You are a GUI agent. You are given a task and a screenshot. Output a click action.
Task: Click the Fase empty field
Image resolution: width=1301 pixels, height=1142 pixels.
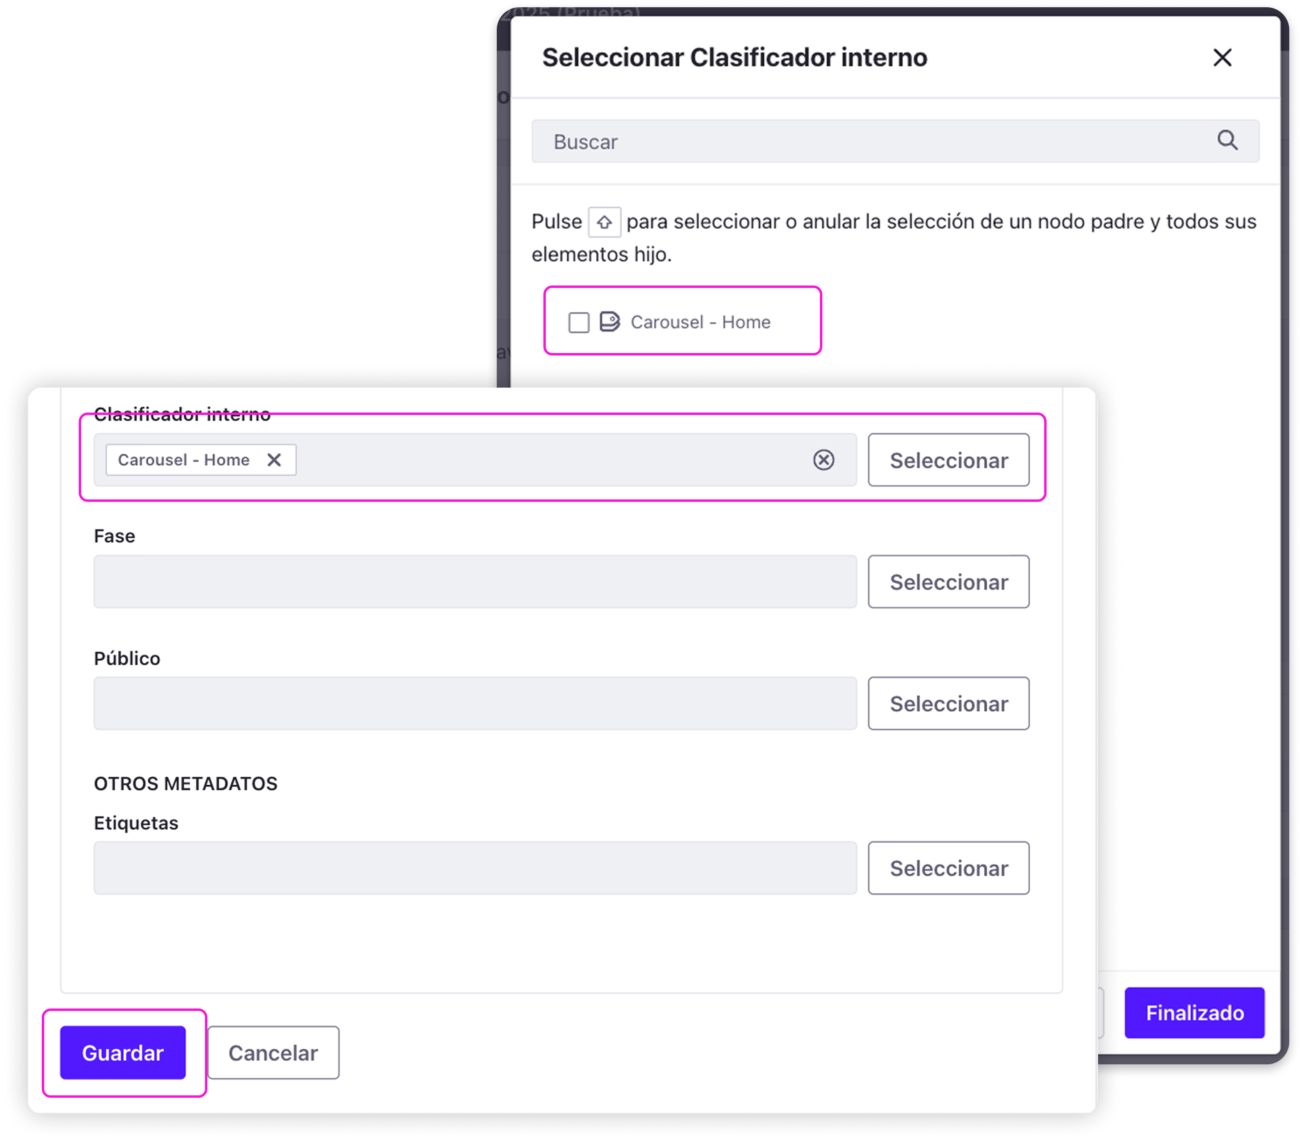click(475, 582)
